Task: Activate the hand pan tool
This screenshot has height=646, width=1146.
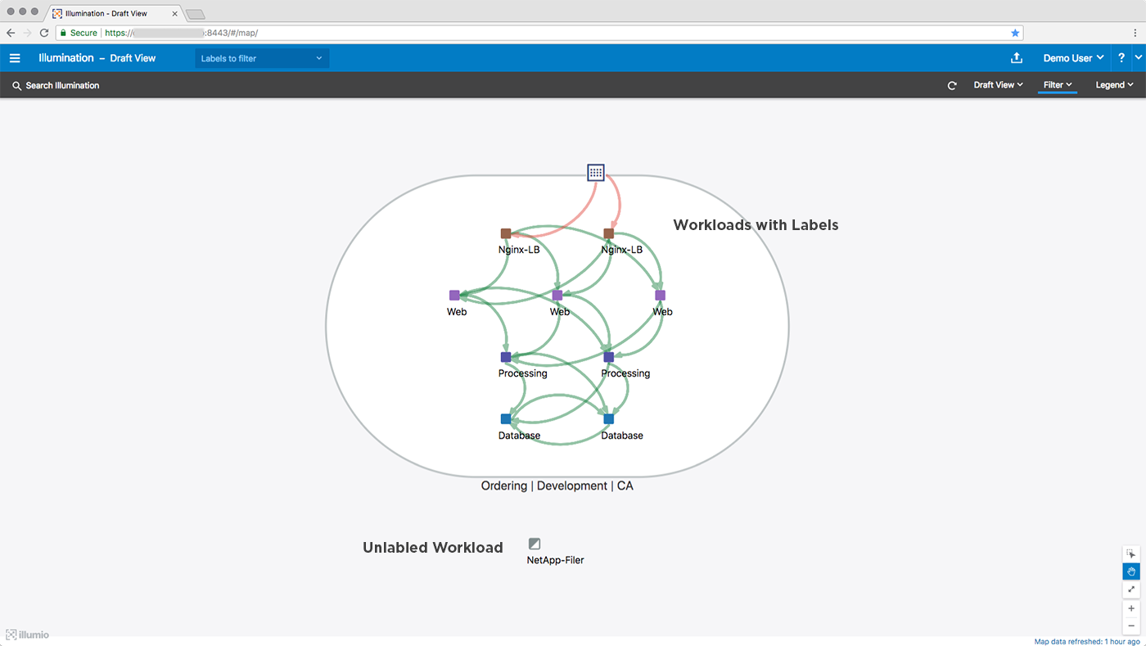Action: click(1131, 571)
